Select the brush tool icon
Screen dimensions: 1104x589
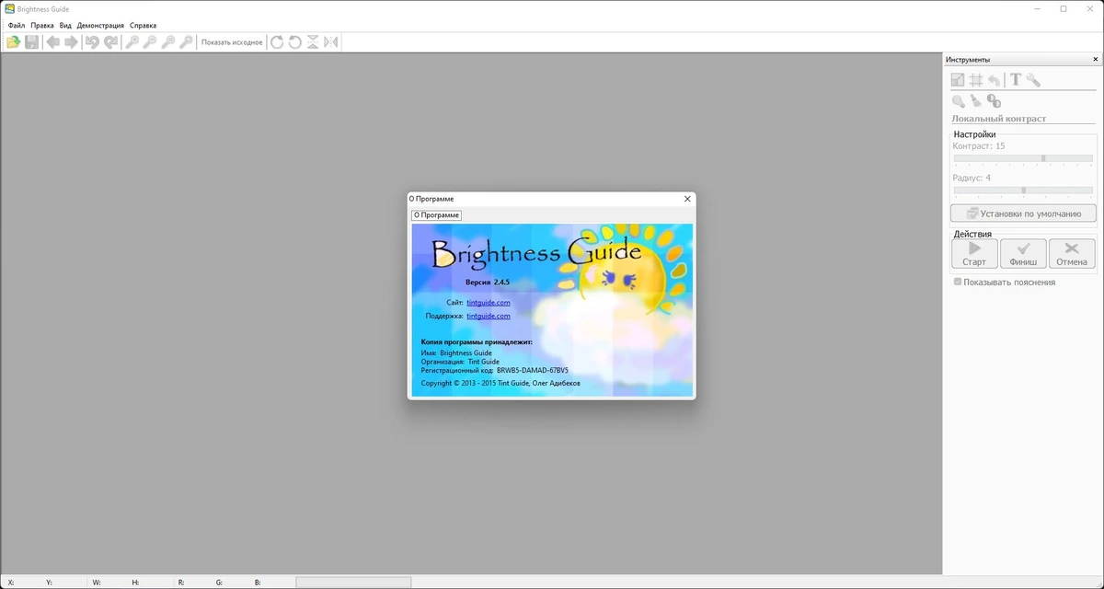(x=976, y=101)
